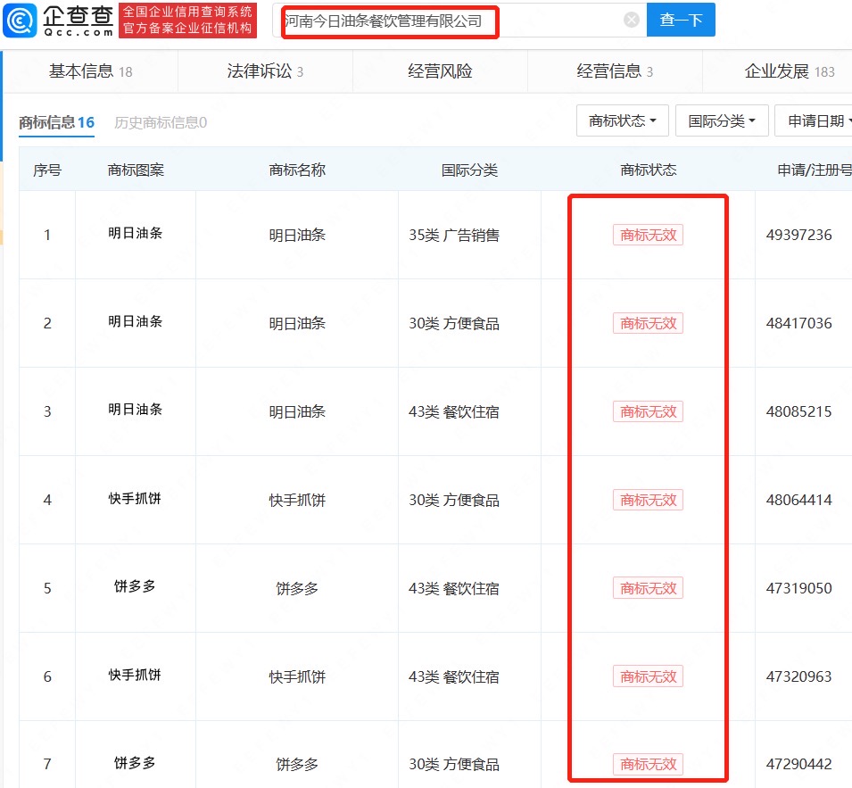852x788 pixels.
Task: Click trademark name 快手抓饼 in row 4
Action: (x=297, y=500)
